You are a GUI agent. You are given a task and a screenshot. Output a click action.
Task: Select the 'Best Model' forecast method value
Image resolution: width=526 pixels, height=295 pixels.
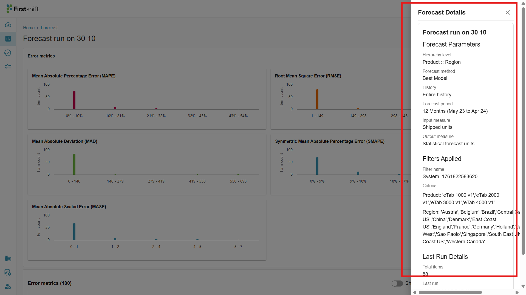pyautogui.click(x=435, y=78)
